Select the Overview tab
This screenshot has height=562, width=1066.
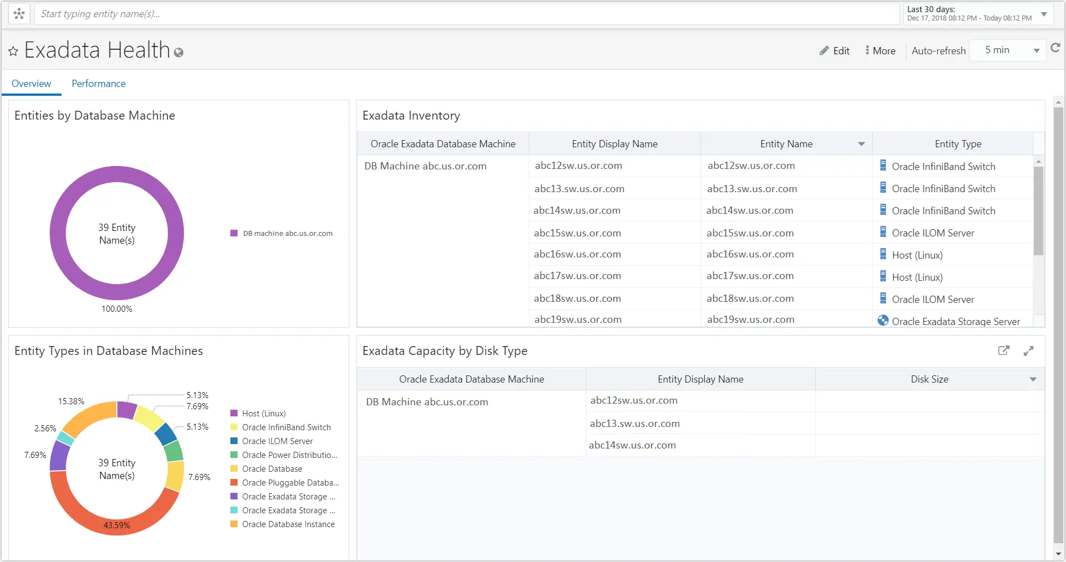(31, 84)
